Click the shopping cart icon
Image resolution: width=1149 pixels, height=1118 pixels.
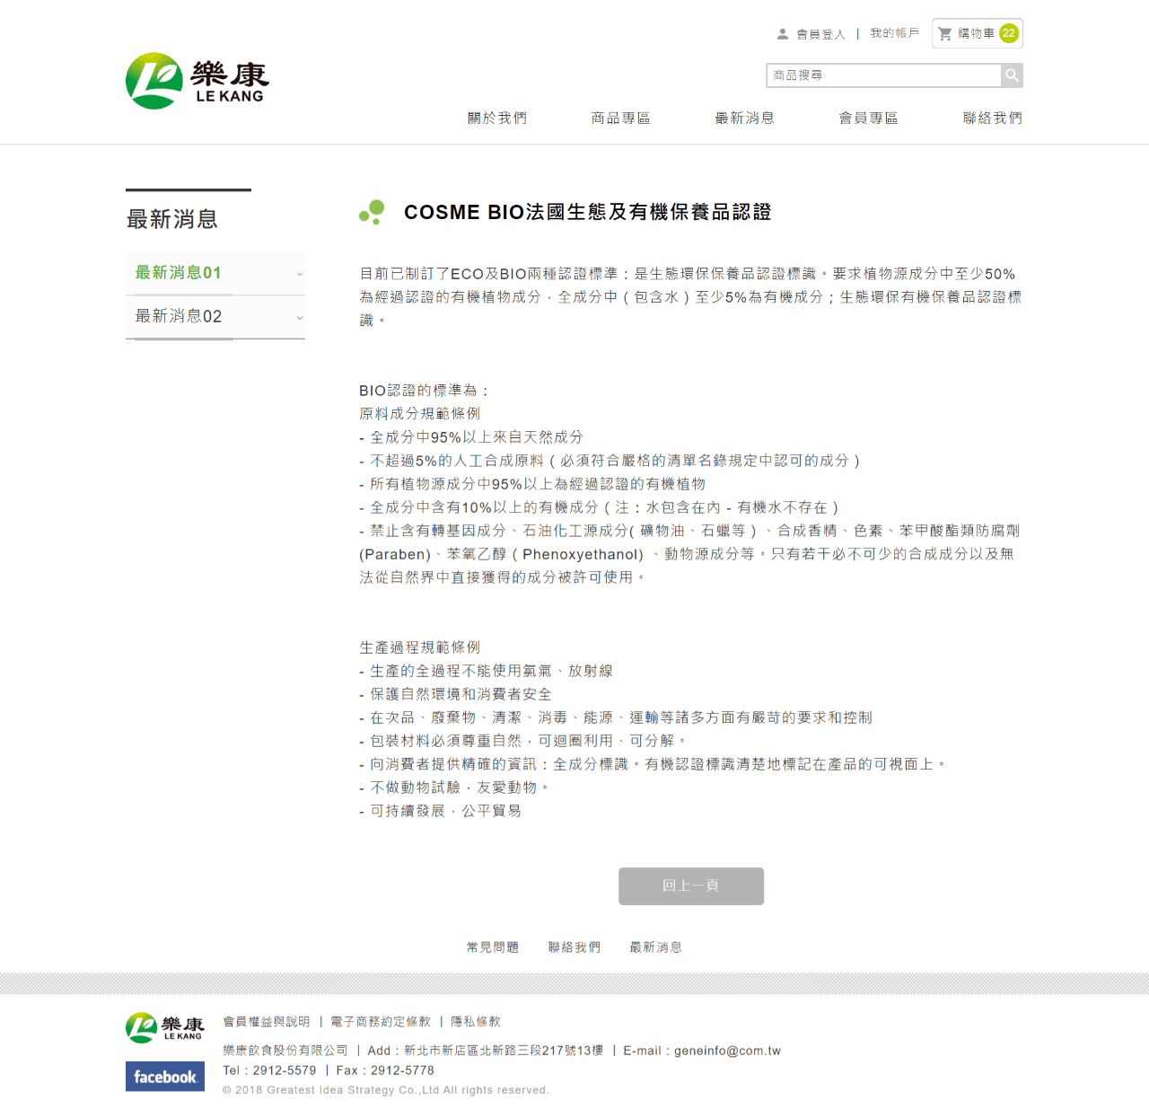tap(945, 34)
